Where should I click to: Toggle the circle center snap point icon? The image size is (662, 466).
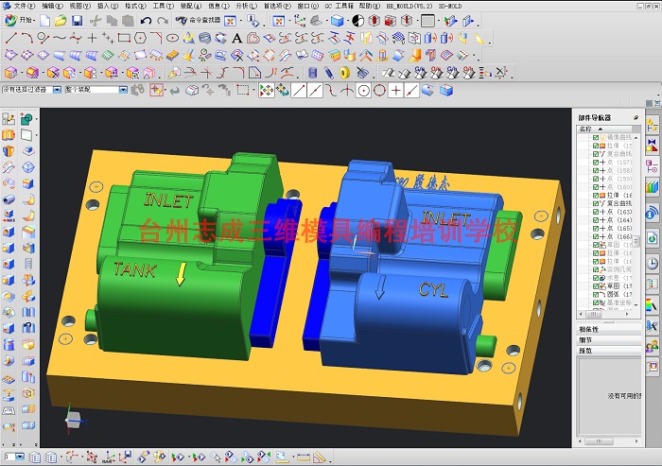(363, 91)
